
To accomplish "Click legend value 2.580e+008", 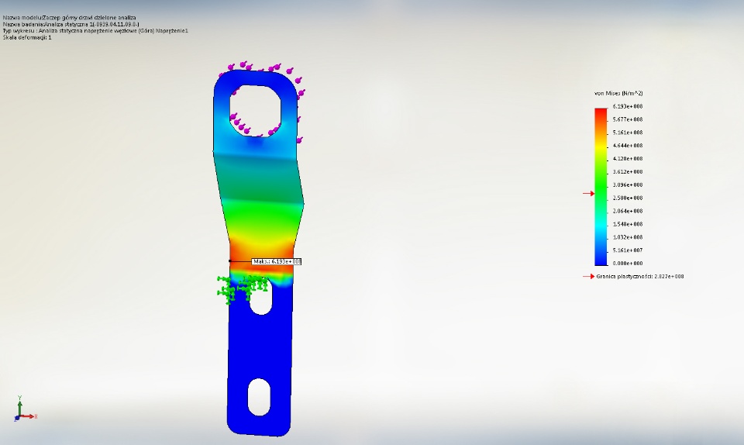I will coord(627,198).
